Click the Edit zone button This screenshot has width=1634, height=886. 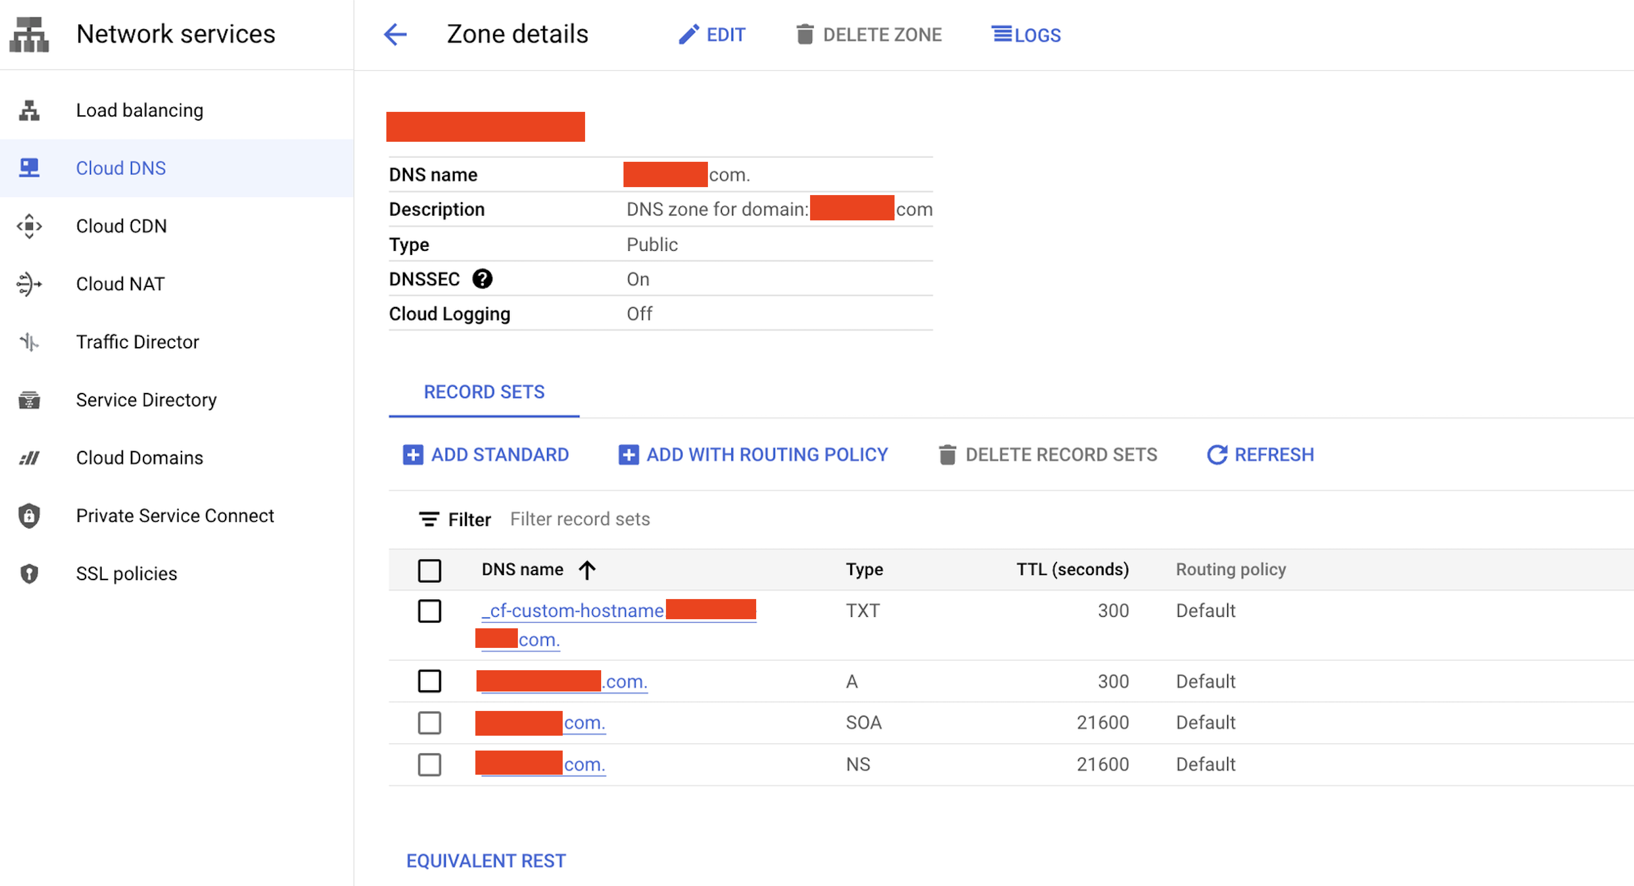(713, 34)
